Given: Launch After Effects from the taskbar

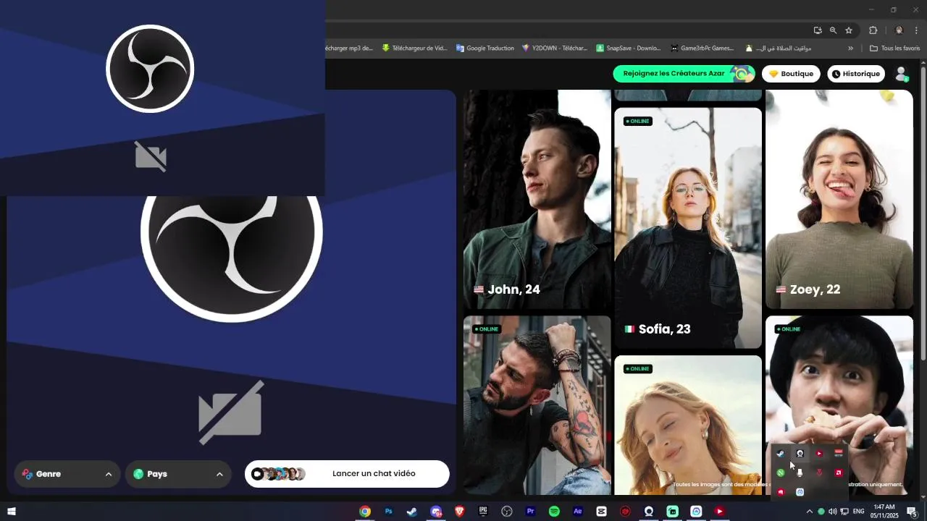Looking at the screenshot, I should tap(578, 512).
